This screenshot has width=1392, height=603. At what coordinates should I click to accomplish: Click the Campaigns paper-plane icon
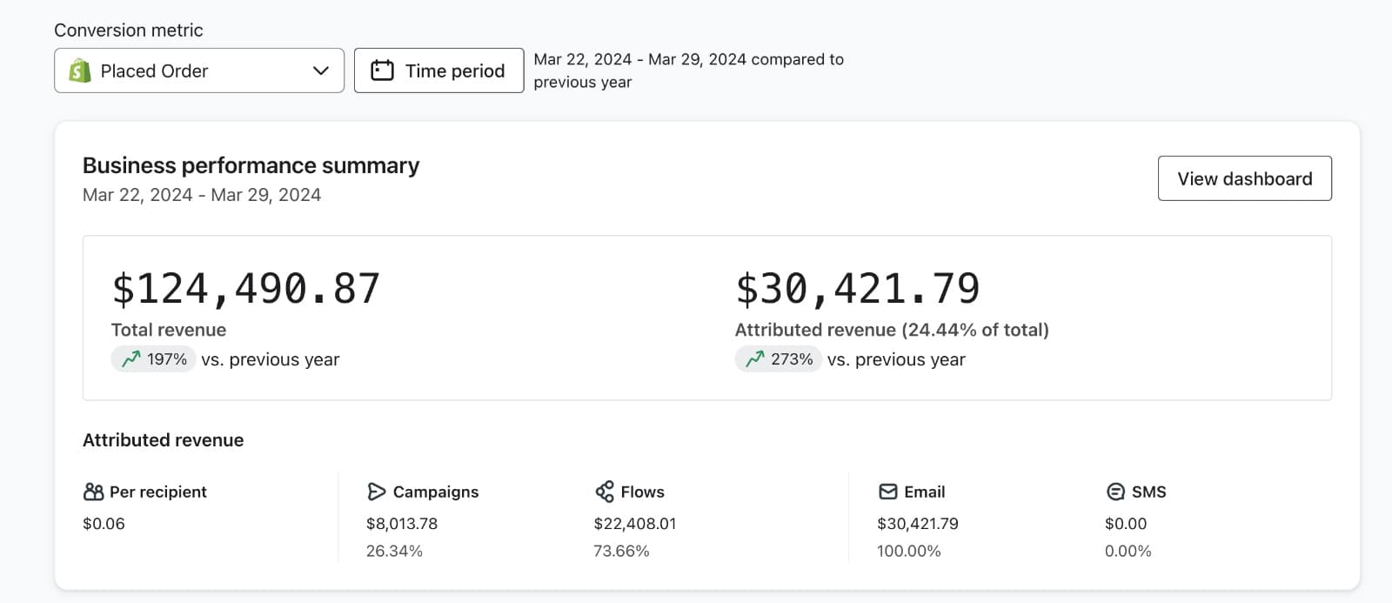tap(376, 492)
